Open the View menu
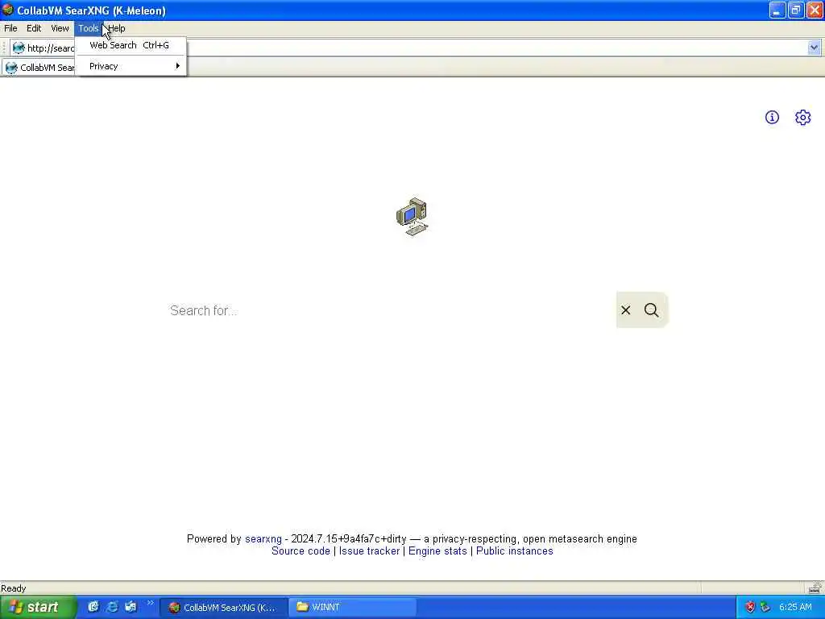825x619 pixels. 60,28
